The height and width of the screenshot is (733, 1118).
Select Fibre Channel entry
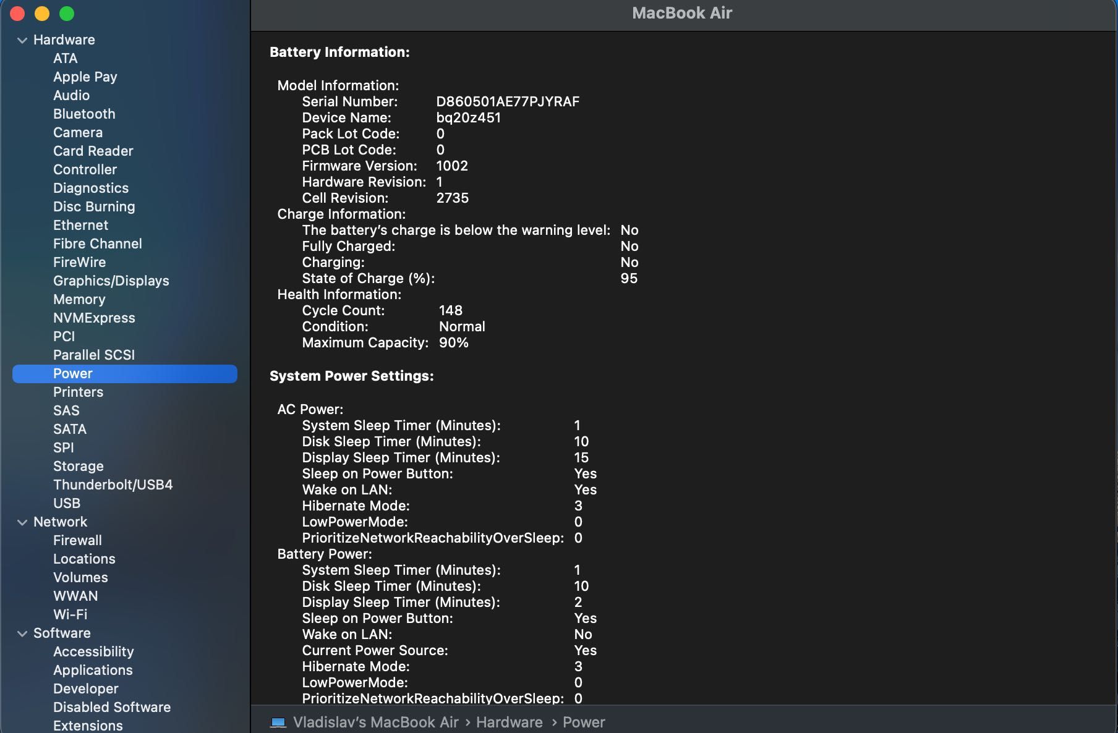pos(98,244)
